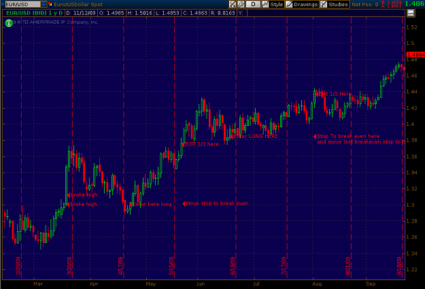Click the green info icon on chart
The height and width of the screenshot is (289, 425).
tap(9, 23)
